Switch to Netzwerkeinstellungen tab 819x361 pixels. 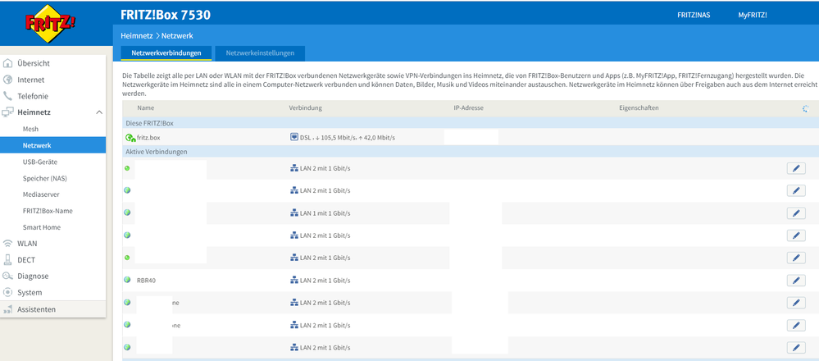(261, 53)
